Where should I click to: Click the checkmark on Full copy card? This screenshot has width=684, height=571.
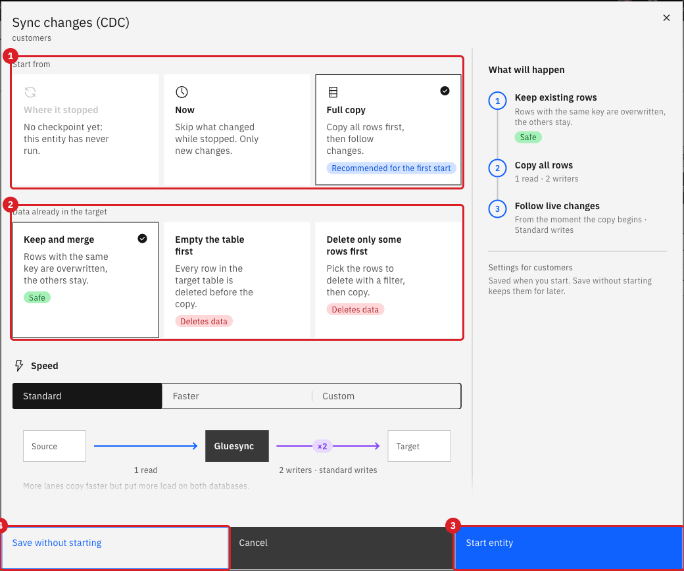pos(445,91)
